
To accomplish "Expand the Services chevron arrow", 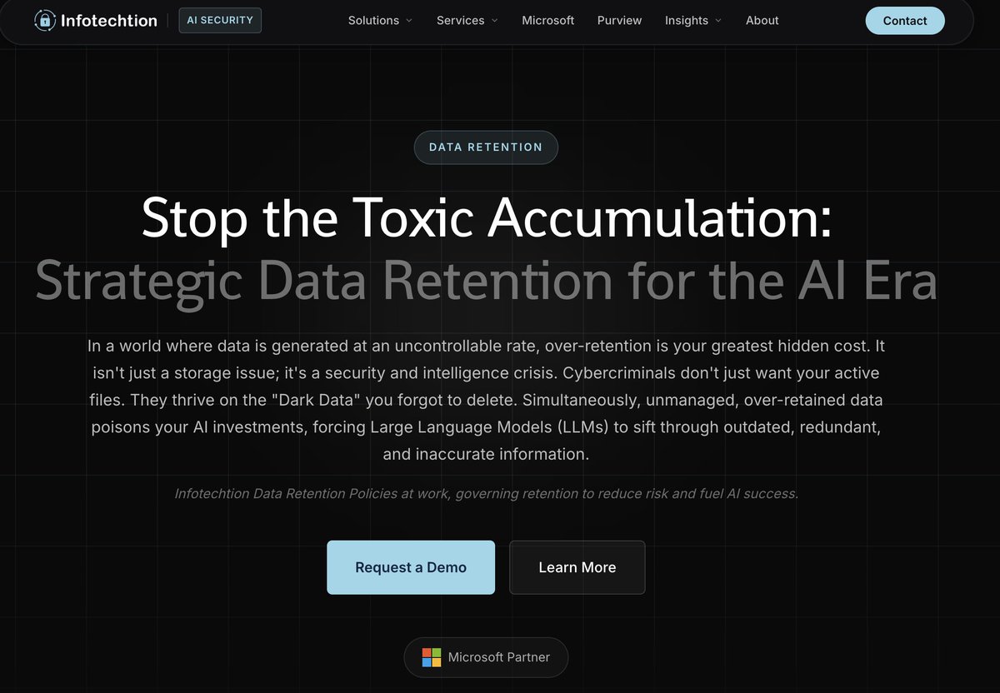I will pos(494,21).
